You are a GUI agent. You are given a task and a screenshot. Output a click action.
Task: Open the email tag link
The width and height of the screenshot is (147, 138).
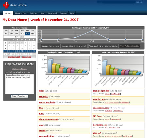coord(42,91)
